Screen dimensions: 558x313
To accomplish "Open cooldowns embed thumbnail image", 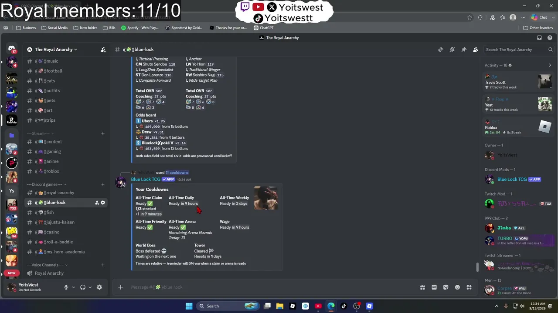I will (266, 198).
